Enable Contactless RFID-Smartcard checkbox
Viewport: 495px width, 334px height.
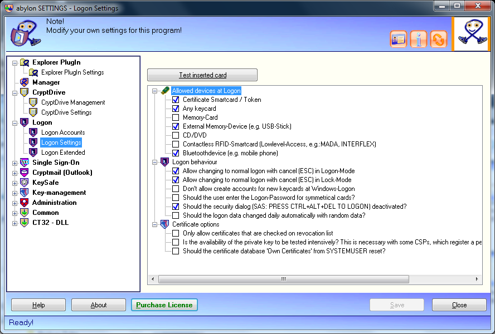[176, 144]
